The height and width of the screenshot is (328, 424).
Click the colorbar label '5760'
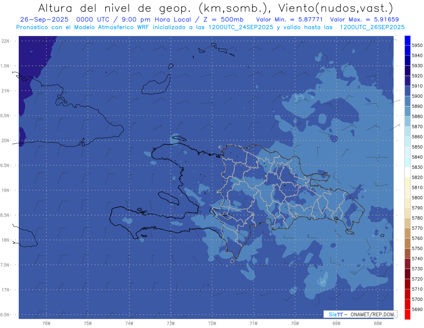coord(417,238)
